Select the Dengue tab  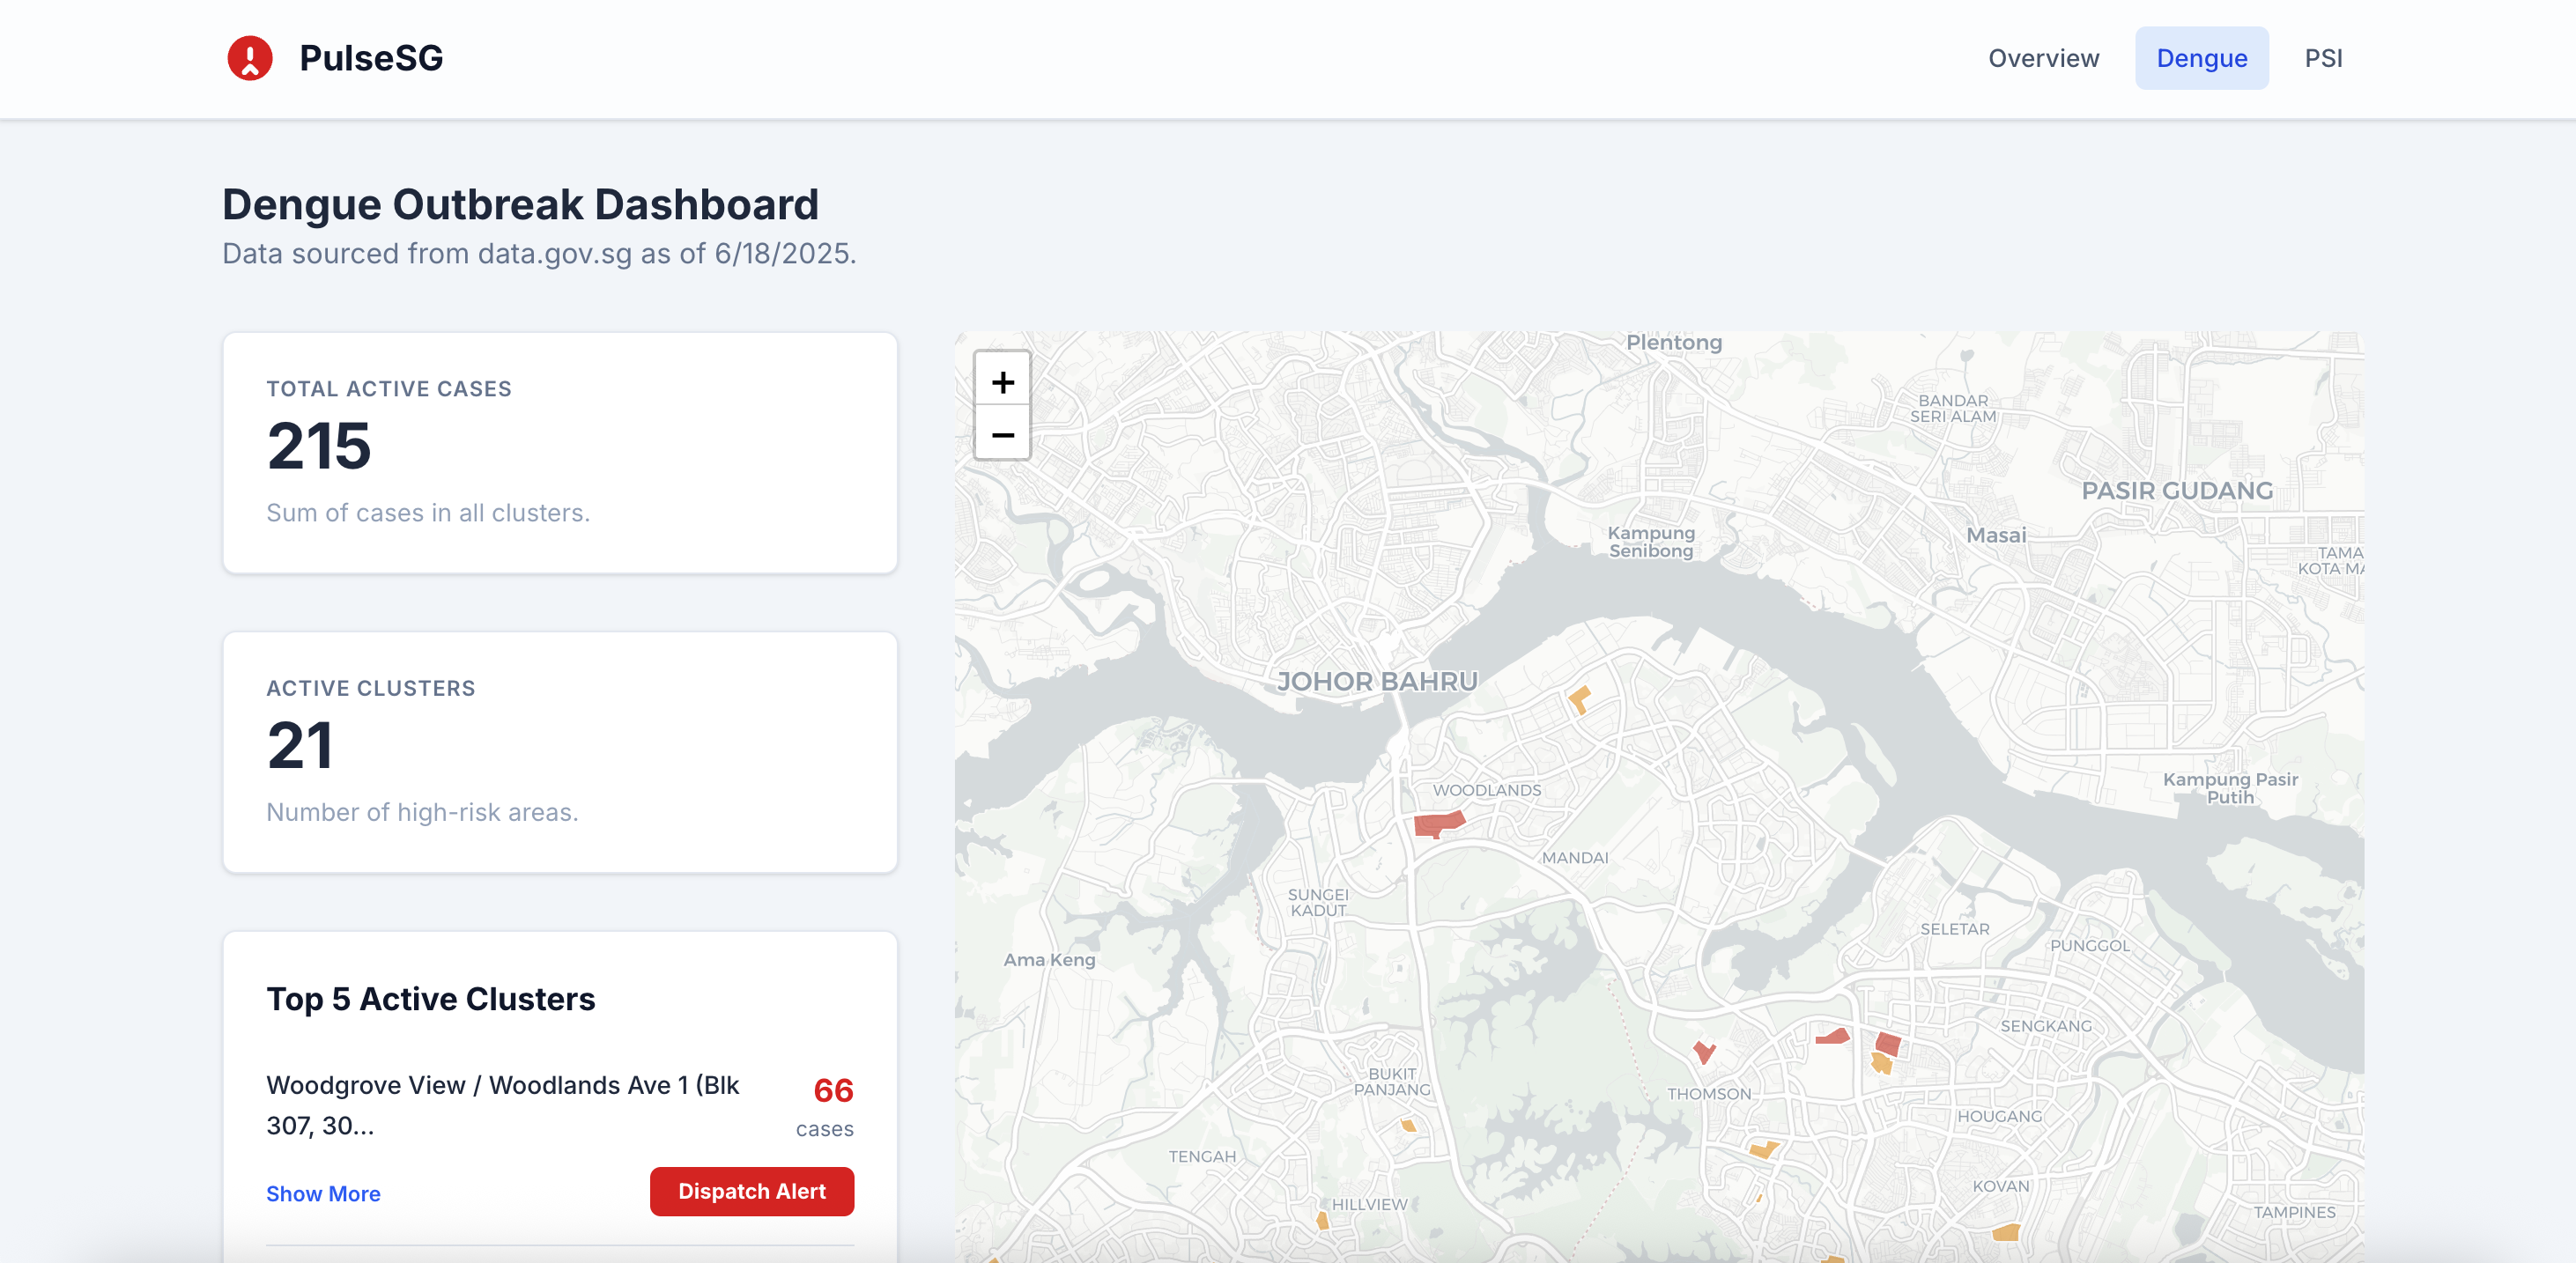[2201, 58]
